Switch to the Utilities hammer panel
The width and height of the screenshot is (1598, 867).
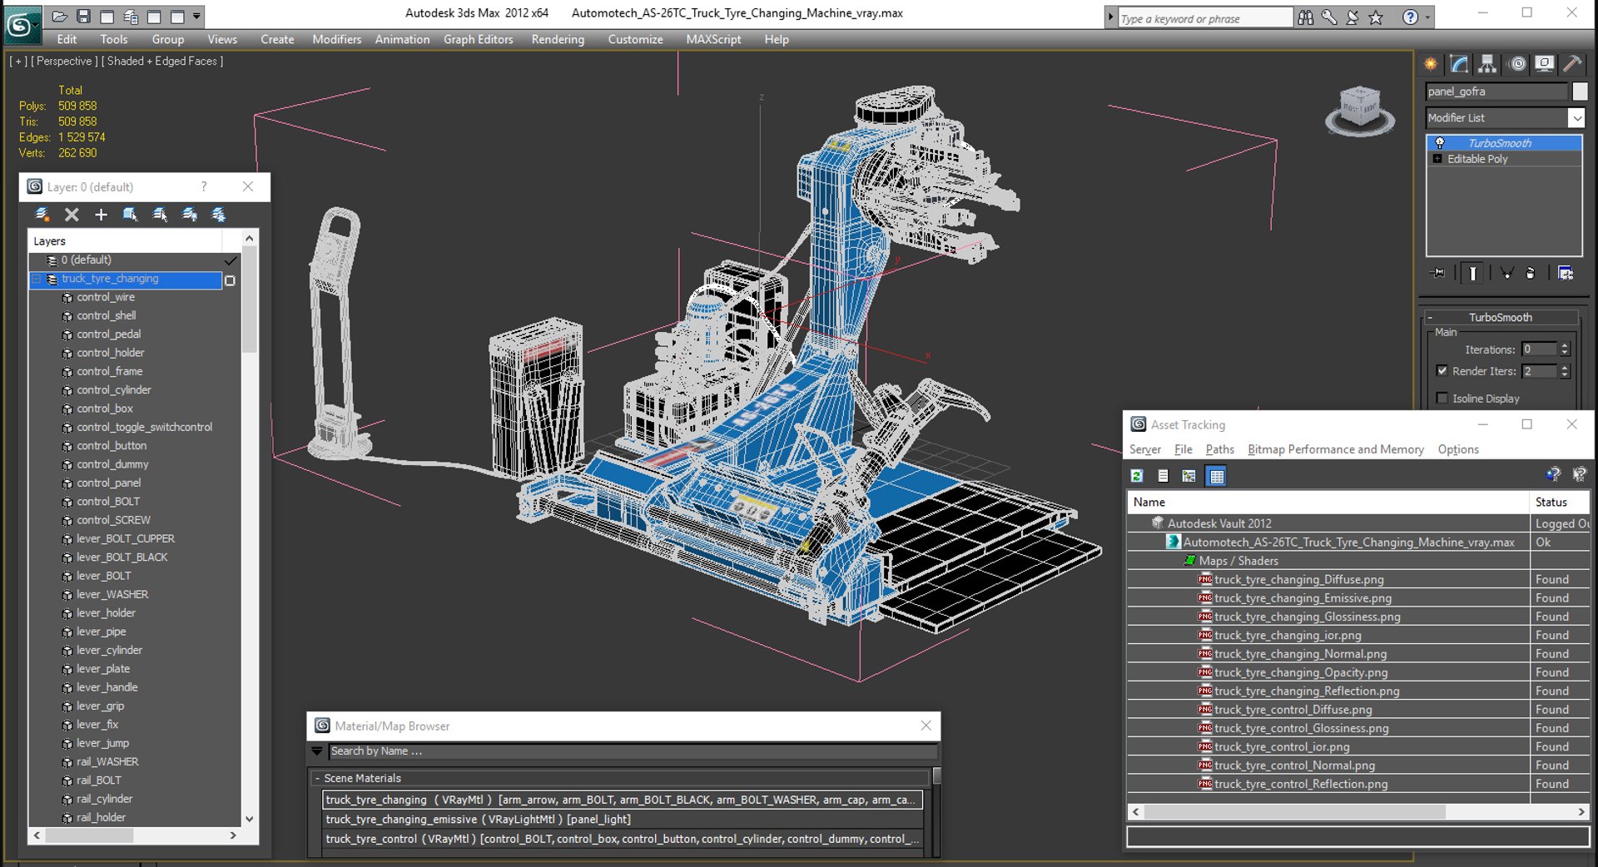coord(1572,64)
